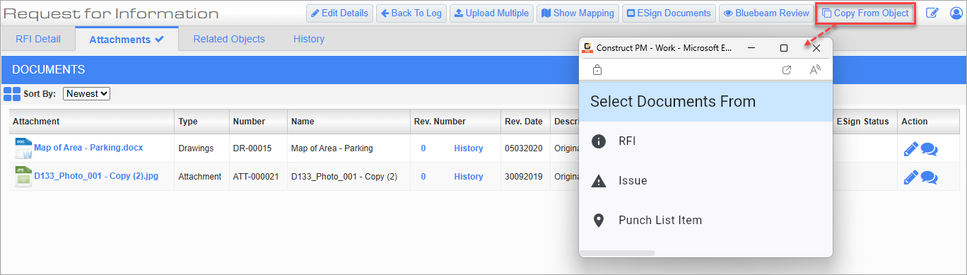Open Map of Area - Parking.docx link
Image resolution: width=967 pixels, height=275 pixels.
pos(88,148)
